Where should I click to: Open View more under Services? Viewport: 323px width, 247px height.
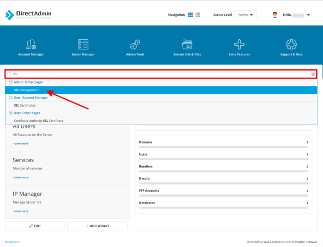21,177
